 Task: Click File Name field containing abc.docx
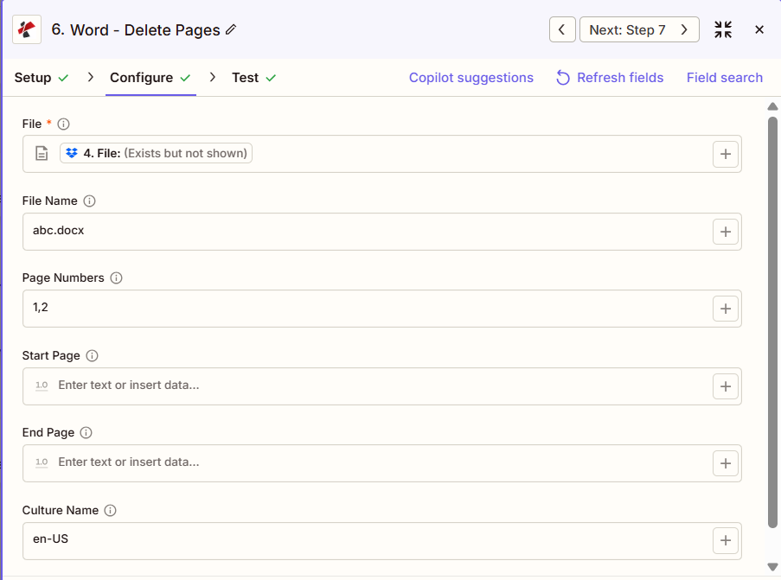(x=382, y=232)
